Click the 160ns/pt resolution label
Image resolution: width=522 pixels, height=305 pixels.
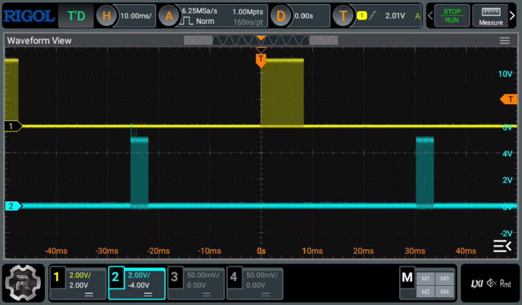pyautogui.click(x=248, y=22)
